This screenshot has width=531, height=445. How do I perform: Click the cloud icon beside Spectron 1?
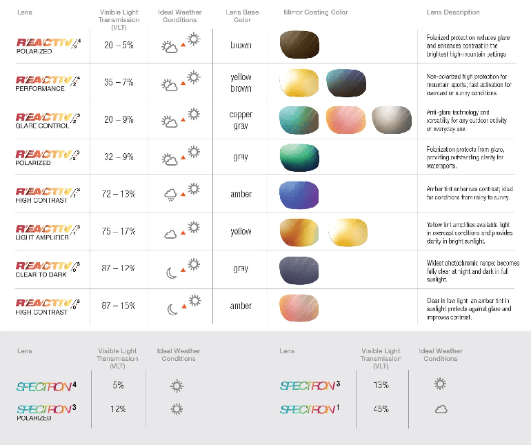coord(441,409)
